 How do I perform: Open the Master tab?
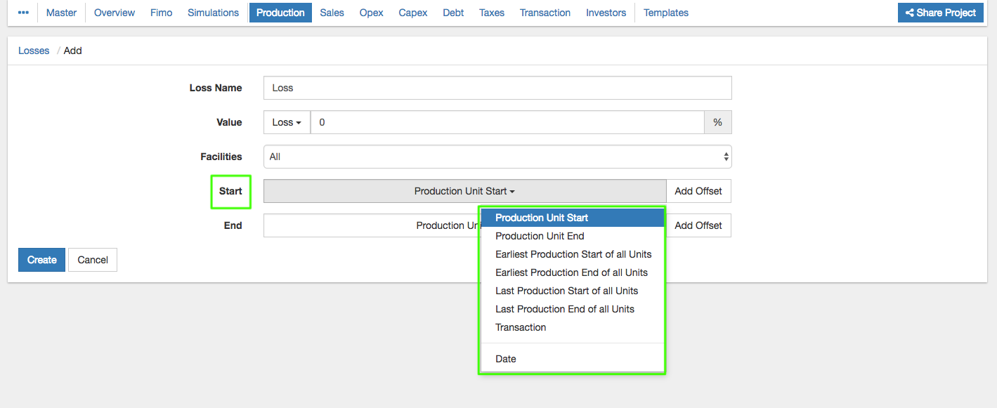[x=61, y=13]
